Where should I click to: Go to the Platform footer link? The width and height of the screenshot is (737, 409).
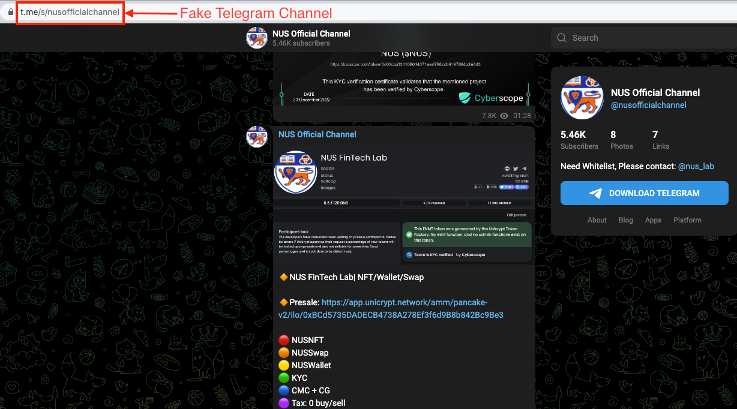coord(687,220)
